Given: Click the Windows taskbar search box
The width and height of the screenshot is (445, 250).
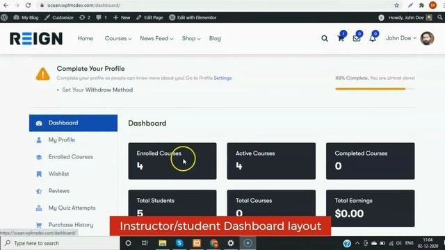Looking at the screenshot, I should point(60,243).
